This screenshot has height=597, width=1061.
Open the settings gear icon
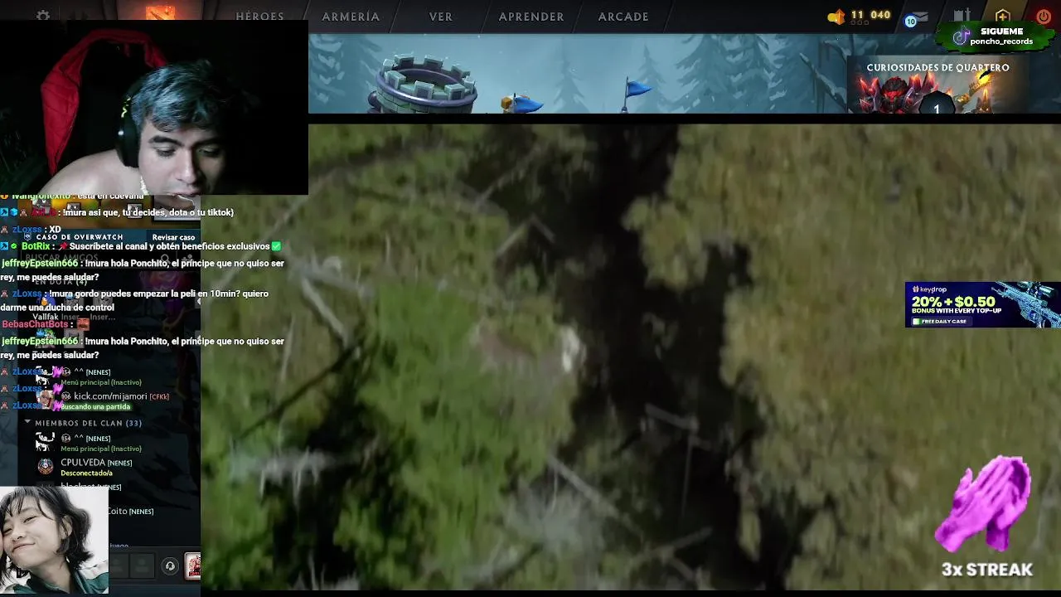coord(43,16)
